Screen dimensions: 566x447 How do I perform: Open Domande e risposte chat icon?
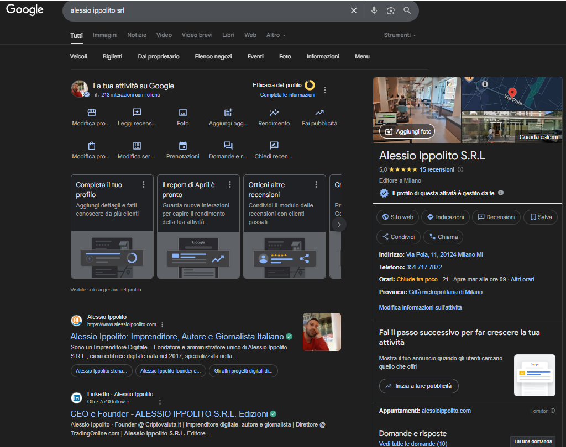pyautogui.click(x=228, y=146)
